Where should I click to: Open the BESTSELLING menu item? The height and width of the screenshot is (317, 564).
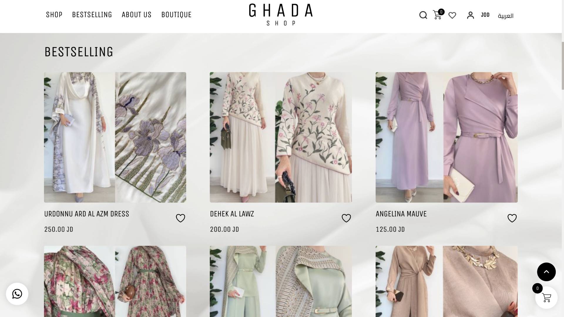(92, 15)
